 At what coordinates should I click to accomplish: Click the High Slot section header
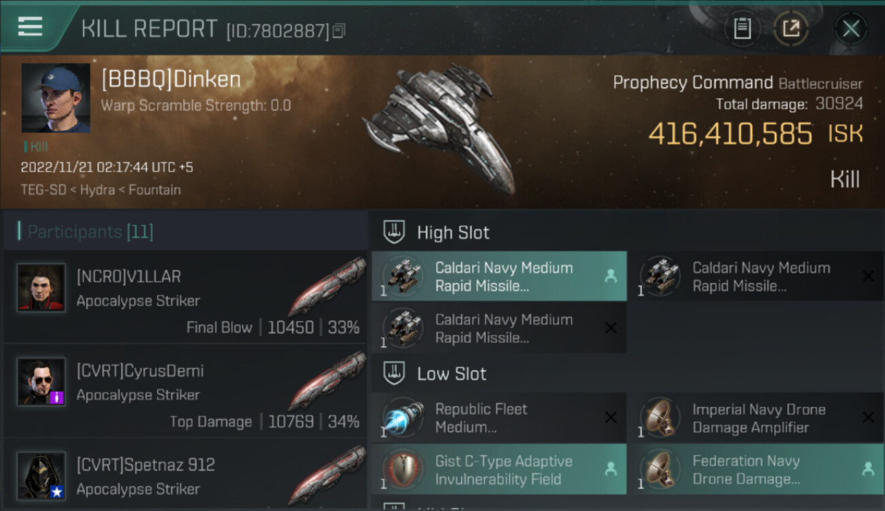click(x=453, y=232)
